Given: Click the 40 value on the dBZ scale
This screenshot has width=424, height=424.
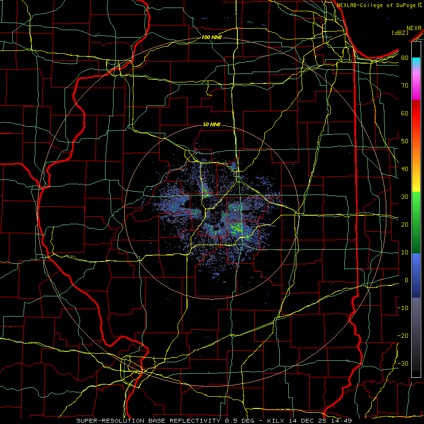Looking at the screenshot, I should click(x=405, y=169).
